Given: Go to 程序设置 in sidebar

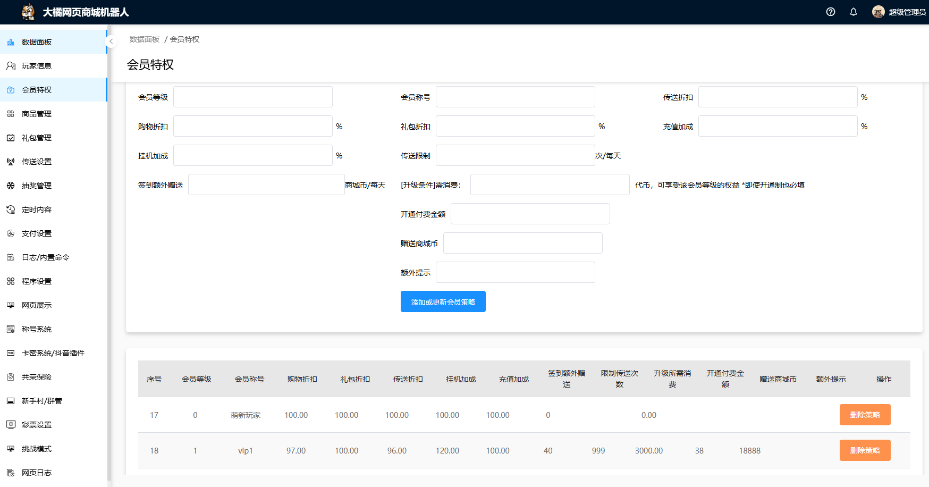Looking at the screenshot, I should tap(37, 281).
